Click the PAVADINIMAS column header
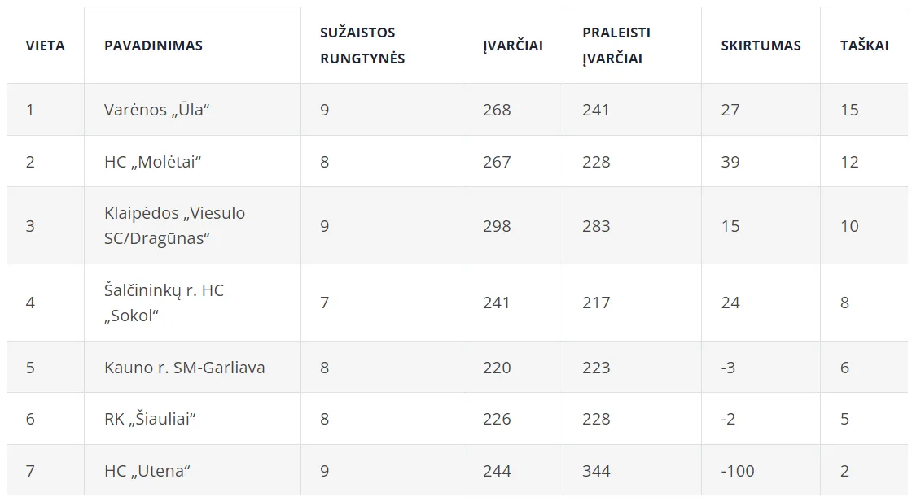The width and height of the screenshot is (912, 501). tap(153, 46)
